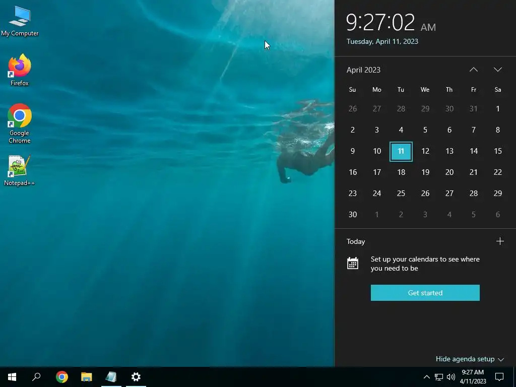Open taskbar search magnifier

(x=36, y=377)
